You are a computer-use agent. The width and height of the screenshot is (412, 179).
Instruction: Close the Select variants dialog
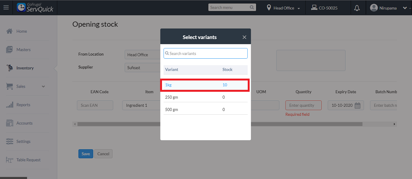point(244,37)
